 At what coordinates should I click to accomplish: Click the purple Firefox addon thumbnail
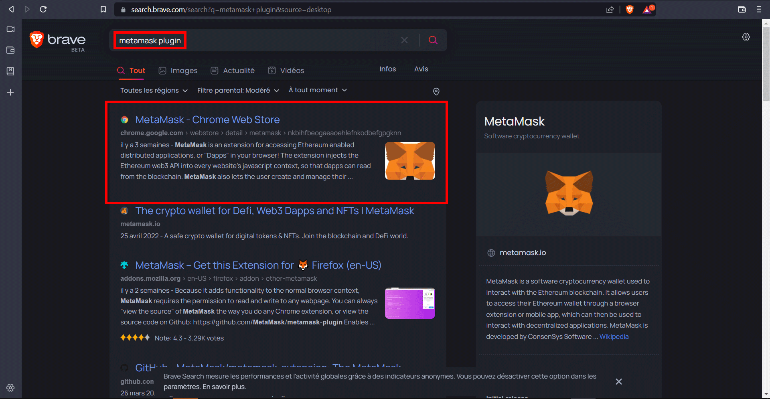coord(410,303)
